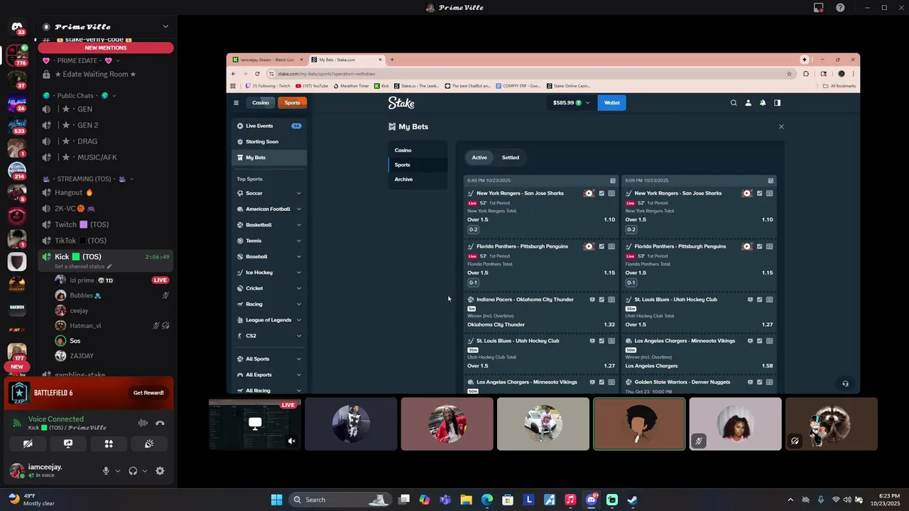The height and width of the screenshot is (511, 909).
Task: Open Starting Soon in Stake sidebar
Action: (269, 142)
